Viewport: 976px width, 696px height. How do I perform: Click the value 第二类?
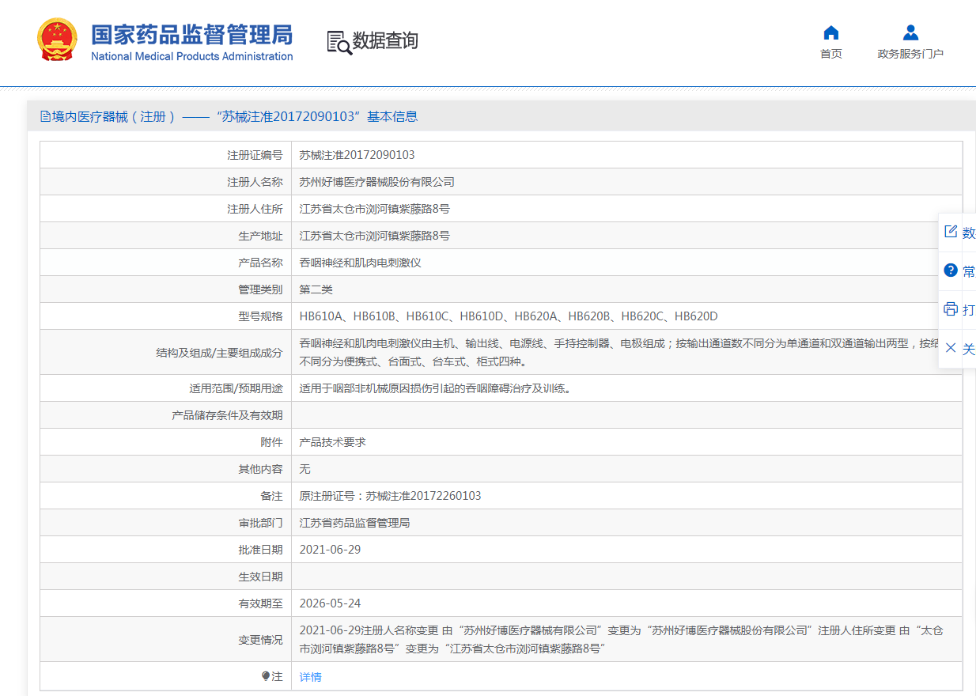(316, 289)
